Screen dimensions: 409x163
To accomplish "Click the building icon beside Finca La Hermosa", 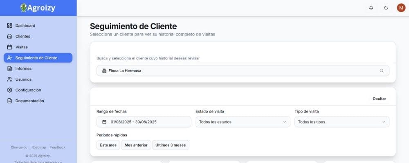I will point(104,70).
